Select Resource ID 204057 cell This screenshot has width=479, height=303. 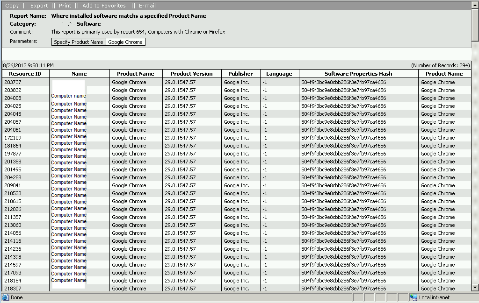click(26, 122)
